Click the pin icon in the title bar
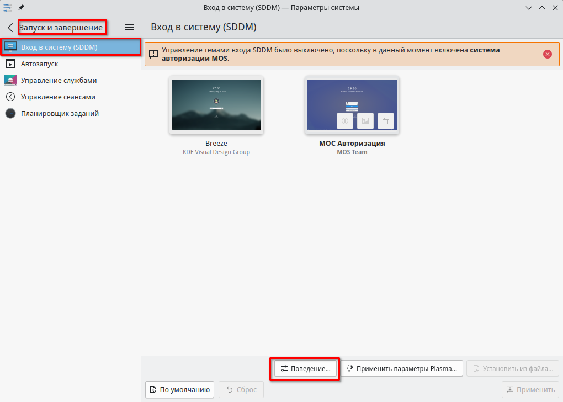Viewport: 563px width, 402px height. 21,7
